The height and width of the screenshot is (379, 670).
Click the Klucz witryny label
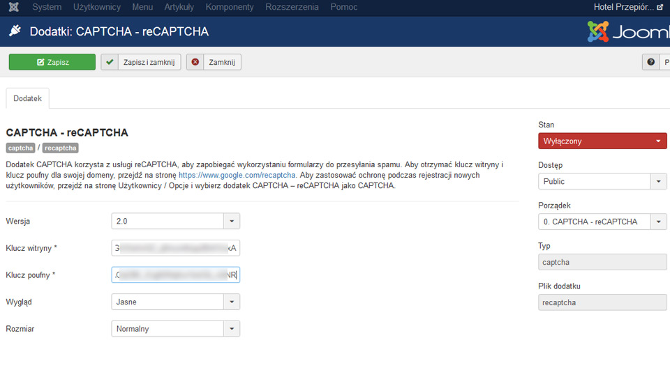(31, 248)
